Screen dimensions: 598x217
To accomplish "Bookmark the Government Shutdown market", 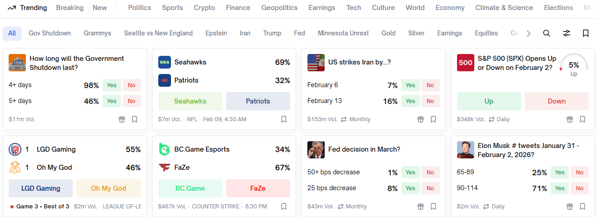I will tap(135, 119).
